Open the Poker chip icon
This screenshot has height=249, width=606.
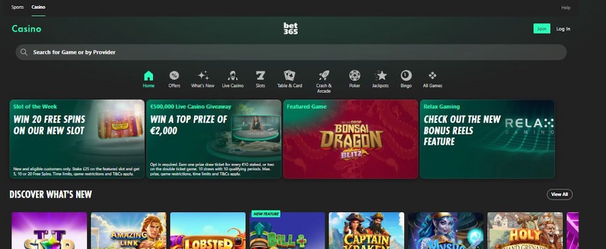tap(355, 76)
